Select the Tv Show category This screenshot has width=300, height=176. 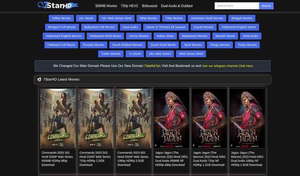pos(134,54)
